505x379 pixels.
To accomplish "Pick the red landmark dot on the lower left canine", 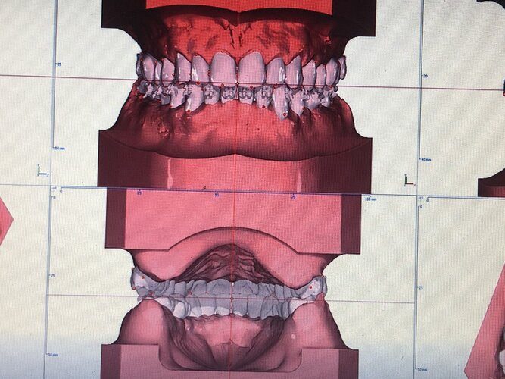I will (x=188, y=111).
